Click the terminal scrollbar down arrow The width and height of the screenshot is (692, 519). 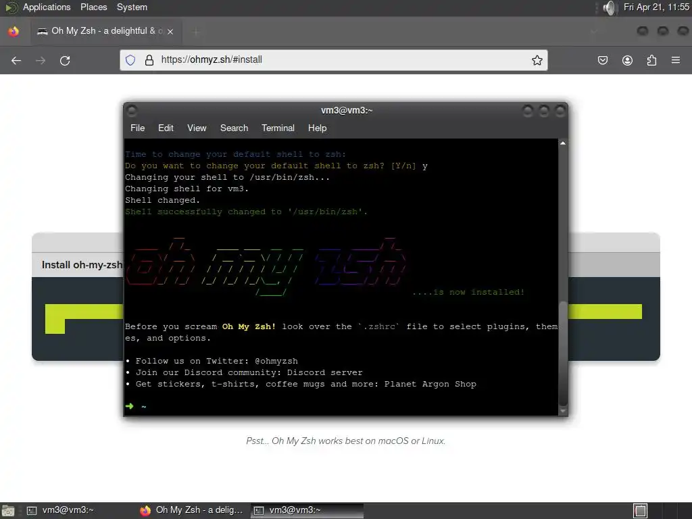pos(563,411)
